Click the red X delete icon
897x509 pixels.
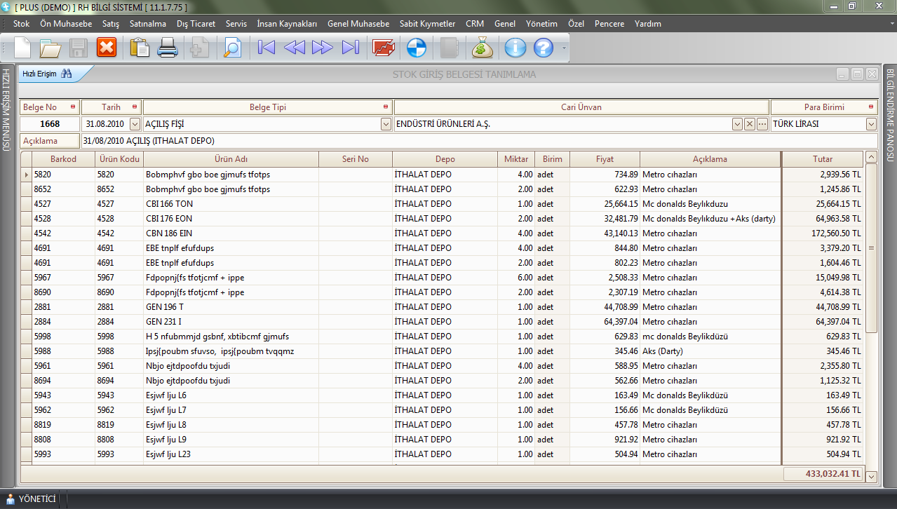107,48
